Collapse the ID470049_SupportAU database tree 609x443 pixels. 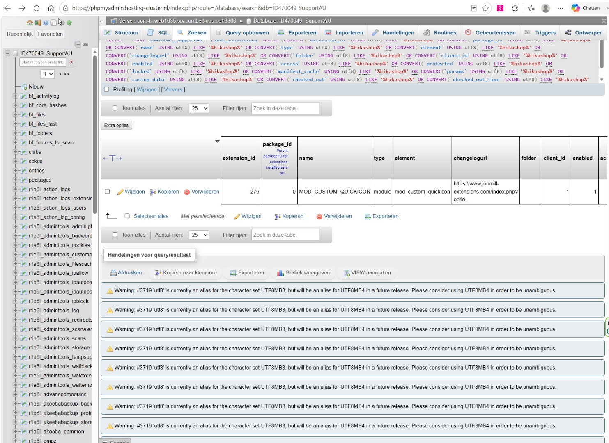[7, 53]
